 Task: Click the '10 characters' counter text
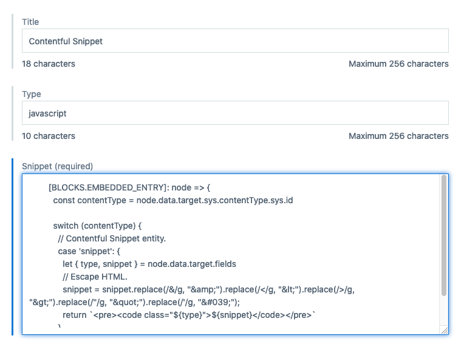point(49,136)
